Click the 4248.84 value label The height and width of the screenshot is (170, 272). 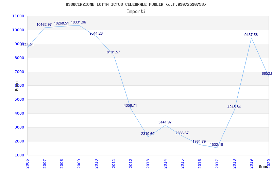coord(234,107)
